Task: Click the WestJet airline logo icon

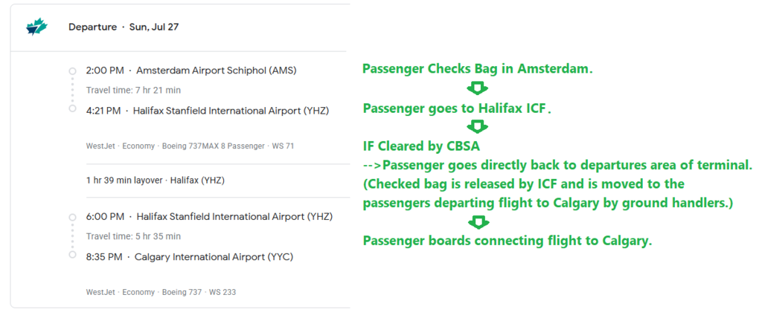Action: click(36, 27)
